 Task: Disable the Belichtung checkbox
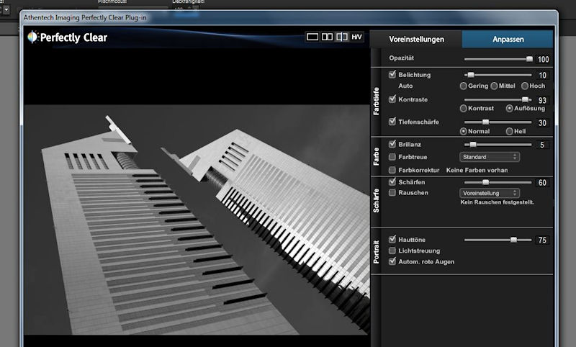click(x=392, y=75)
